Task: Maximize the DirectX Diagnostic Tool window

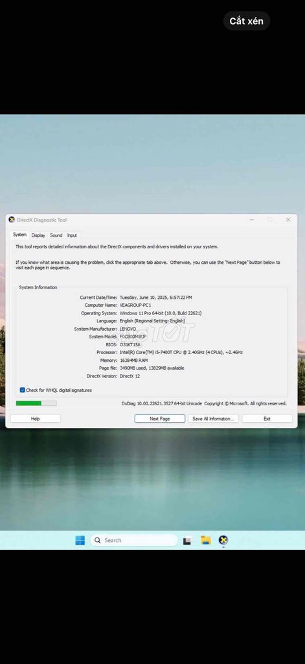Action: coord(270,220)
